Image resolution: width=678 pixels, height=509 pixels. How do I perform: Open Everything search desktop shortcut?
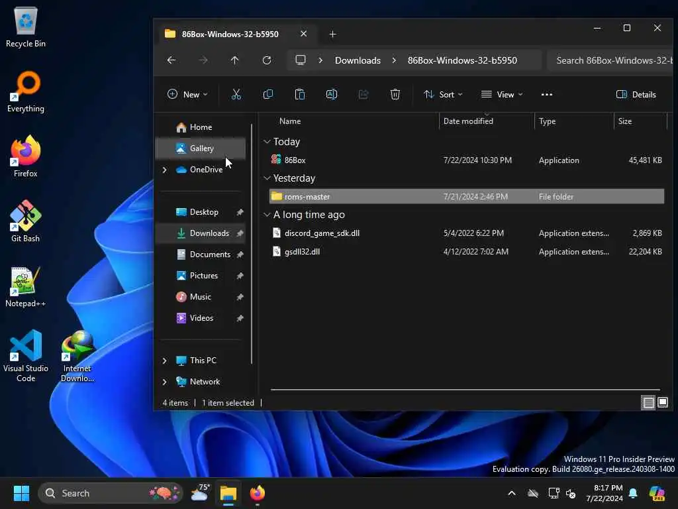coord(26,92)
